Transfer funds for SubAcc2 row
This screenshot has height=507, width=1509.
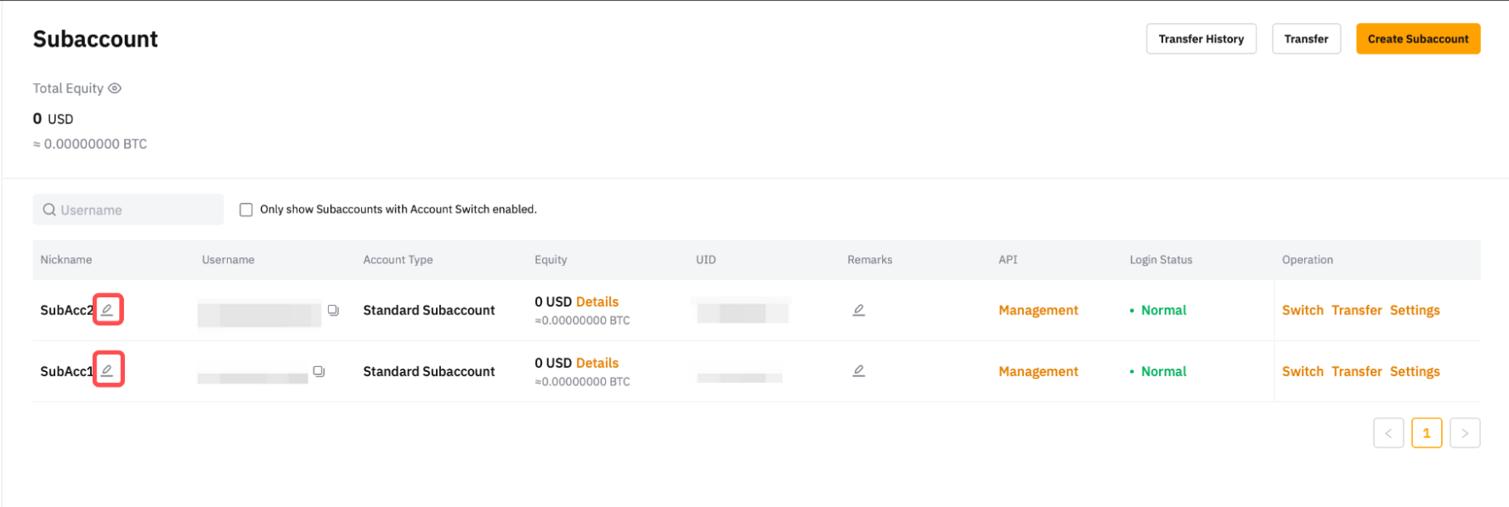pyautogui.click(x=1356, y=310)
